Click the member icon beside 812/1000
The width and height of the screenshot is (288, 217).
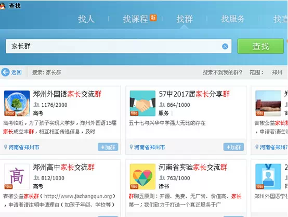coord(36,178)
